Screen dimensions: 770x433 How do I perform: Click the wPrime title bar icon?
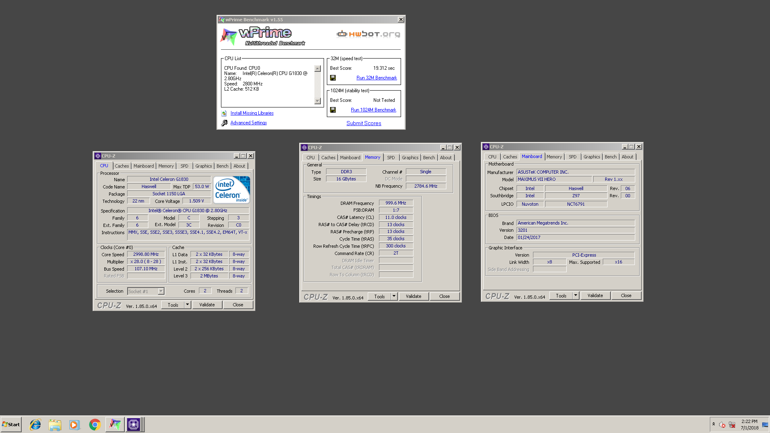[221, 20]
